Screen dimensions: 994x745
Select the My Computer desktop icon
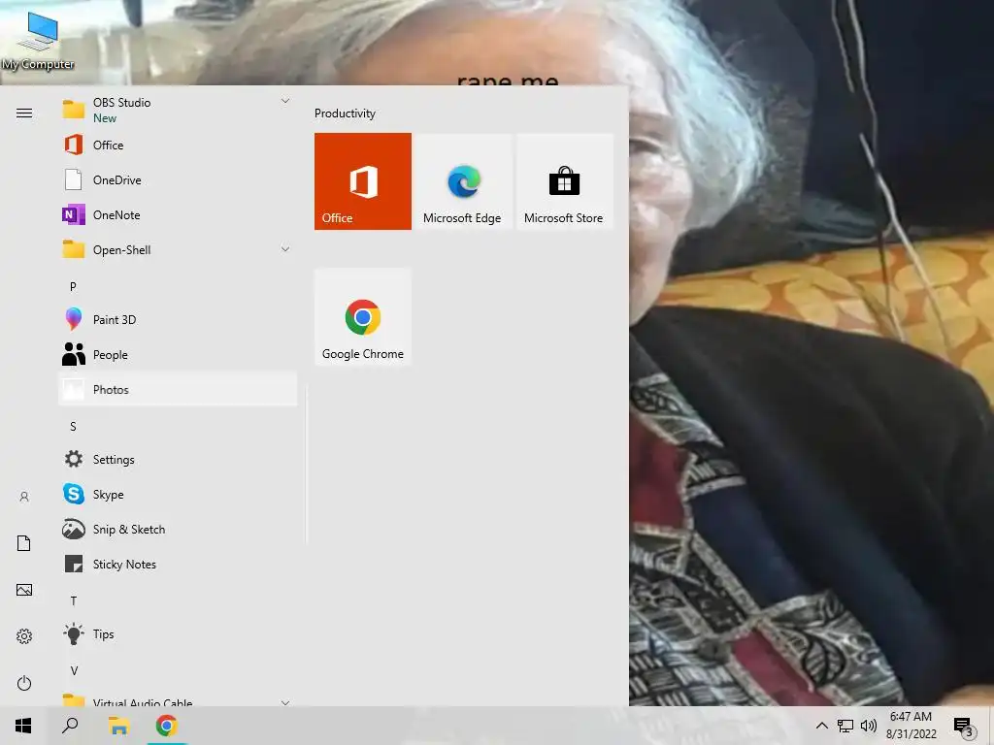coord(38,41)
